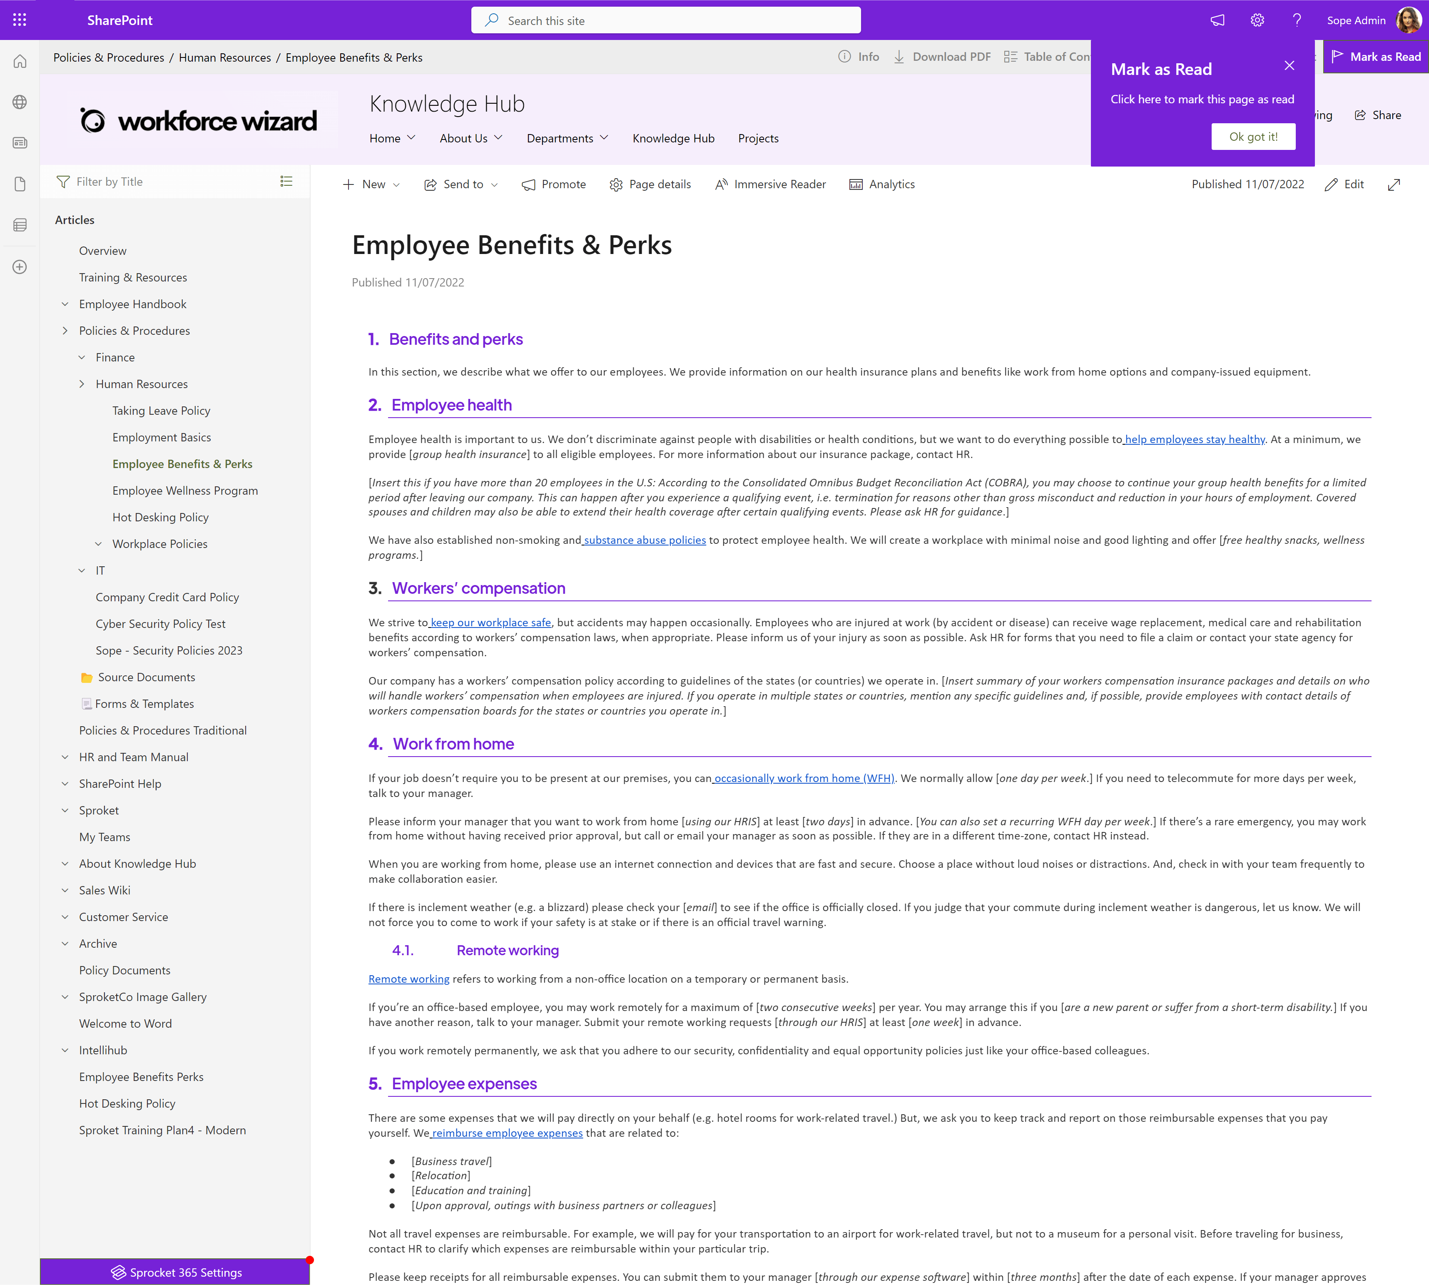The height and width of the screenshot is (1285, 1429).
Task: Click the Info icon button
Action: (859, 57)
